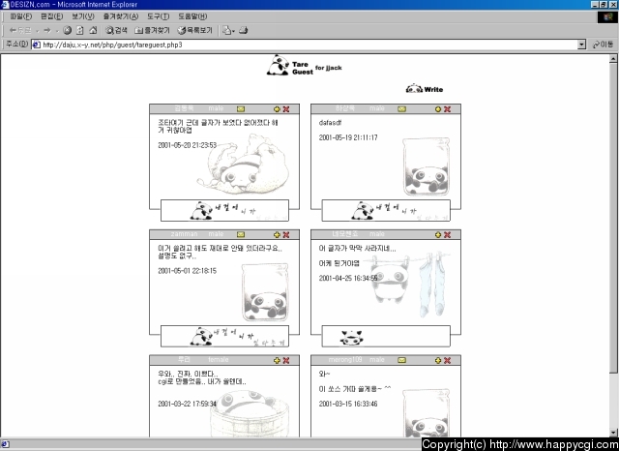Image resolution: width=619 pixels, height=451 pixels.
Task: Click the "female" label in the entry header
Action: pyautogui.click(x=219, y=360)
